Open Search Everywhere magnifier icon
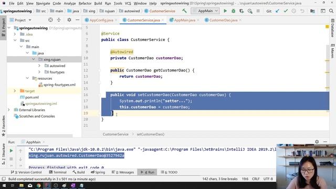This screenshot has height=189, width=336. point(331,11)
